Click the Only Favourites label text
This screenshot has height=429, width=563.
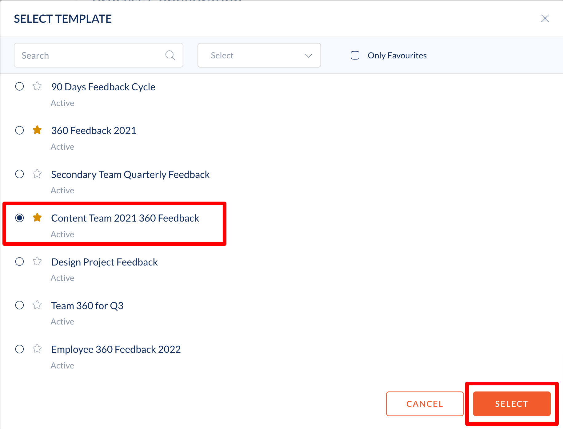coord(397,55)
